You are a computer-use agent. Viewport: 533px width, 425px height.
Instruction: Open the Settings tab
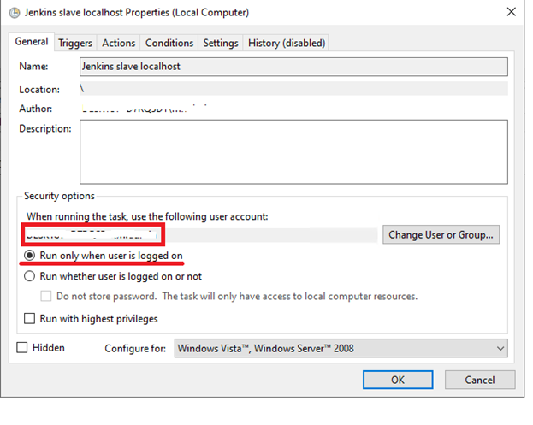pyautogui.click(x=221, y=43)
